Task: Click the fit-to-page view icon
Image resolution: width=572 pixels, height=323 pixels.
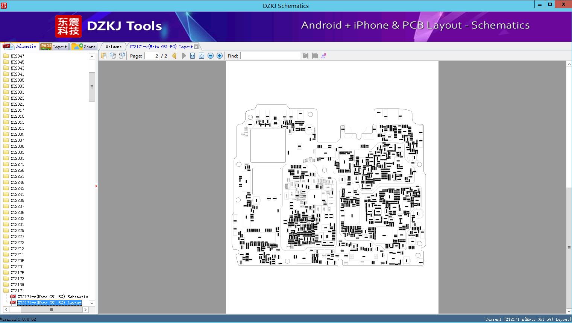Action: click(202, 55)
